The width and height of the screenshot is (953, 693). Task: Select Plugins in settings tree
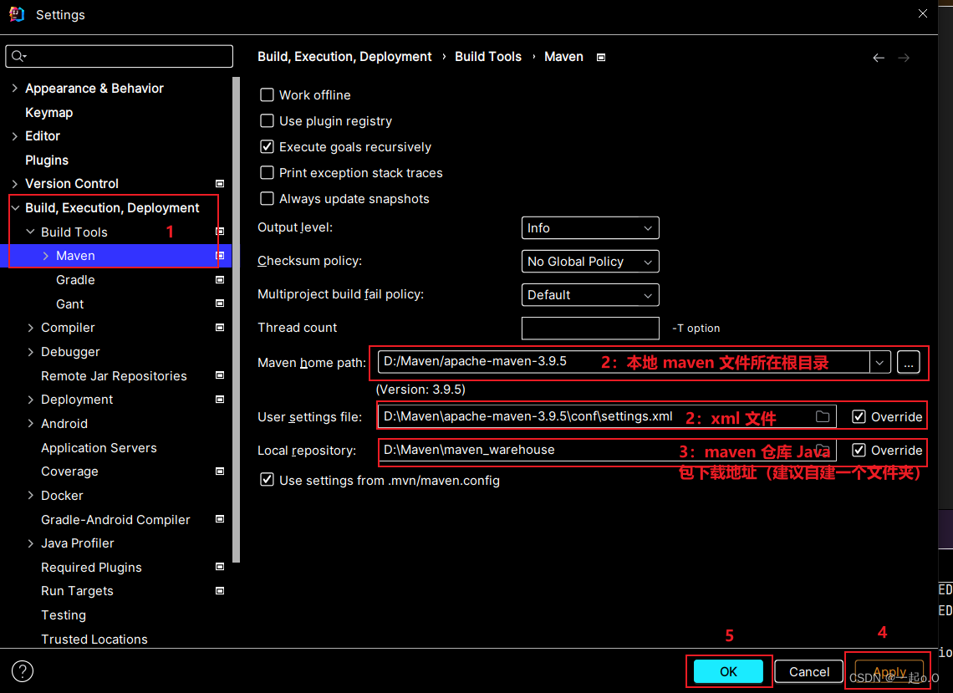click(47, 160)
